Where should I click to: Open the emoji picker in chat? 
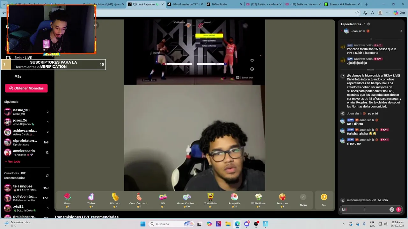(392, 209)
